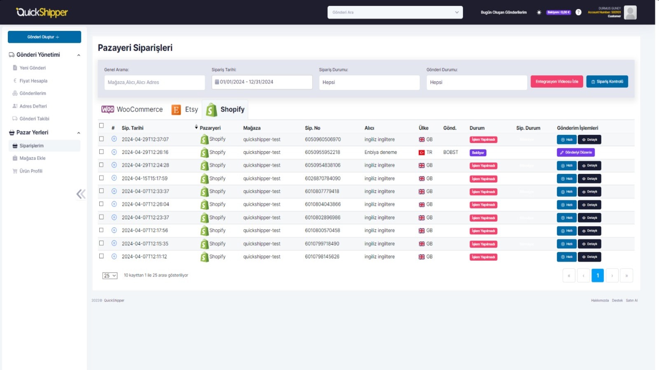
Task: Click the Hakkımızda footer link
Action: [600, 301]
